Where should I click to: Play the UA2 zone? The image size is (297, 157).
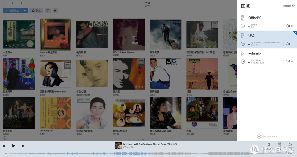point(243,44)
